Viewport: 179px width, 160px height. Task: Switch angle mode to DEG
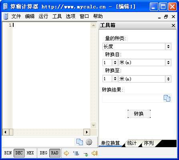[x=43, y=153]
